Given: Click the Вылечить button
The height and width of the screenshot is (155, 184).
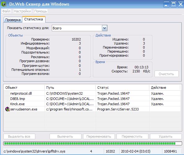Looking at the screenshot, I should (65, 136).
